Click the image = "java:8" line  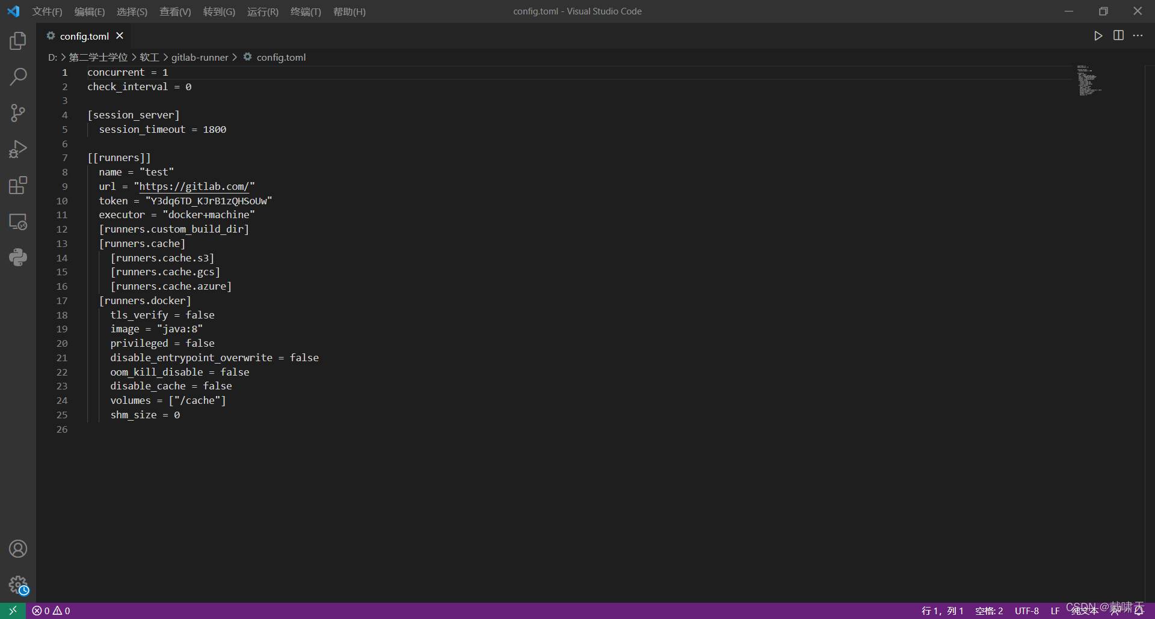156,329
